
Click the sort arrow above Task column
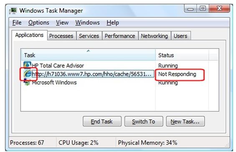click(x=89, y=51)
